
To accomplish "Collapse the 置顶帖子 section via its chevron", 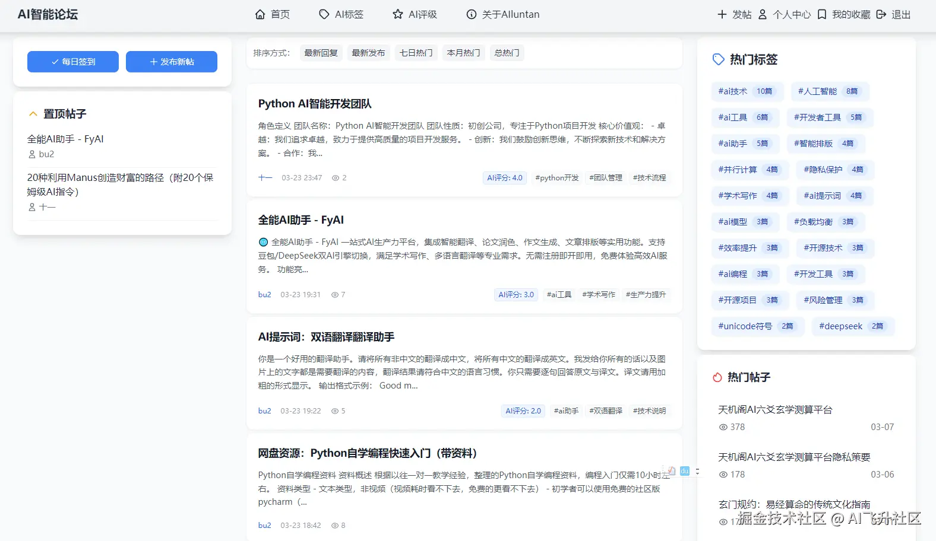I will point(33,114).
